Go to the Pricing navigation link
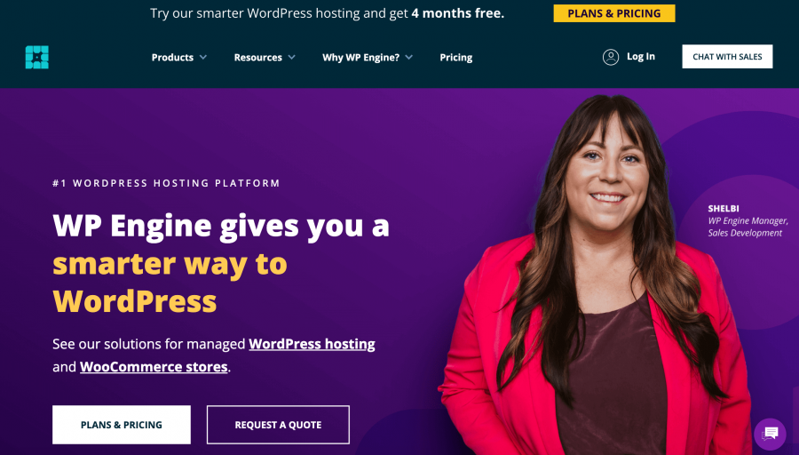 tap(456, 57)
